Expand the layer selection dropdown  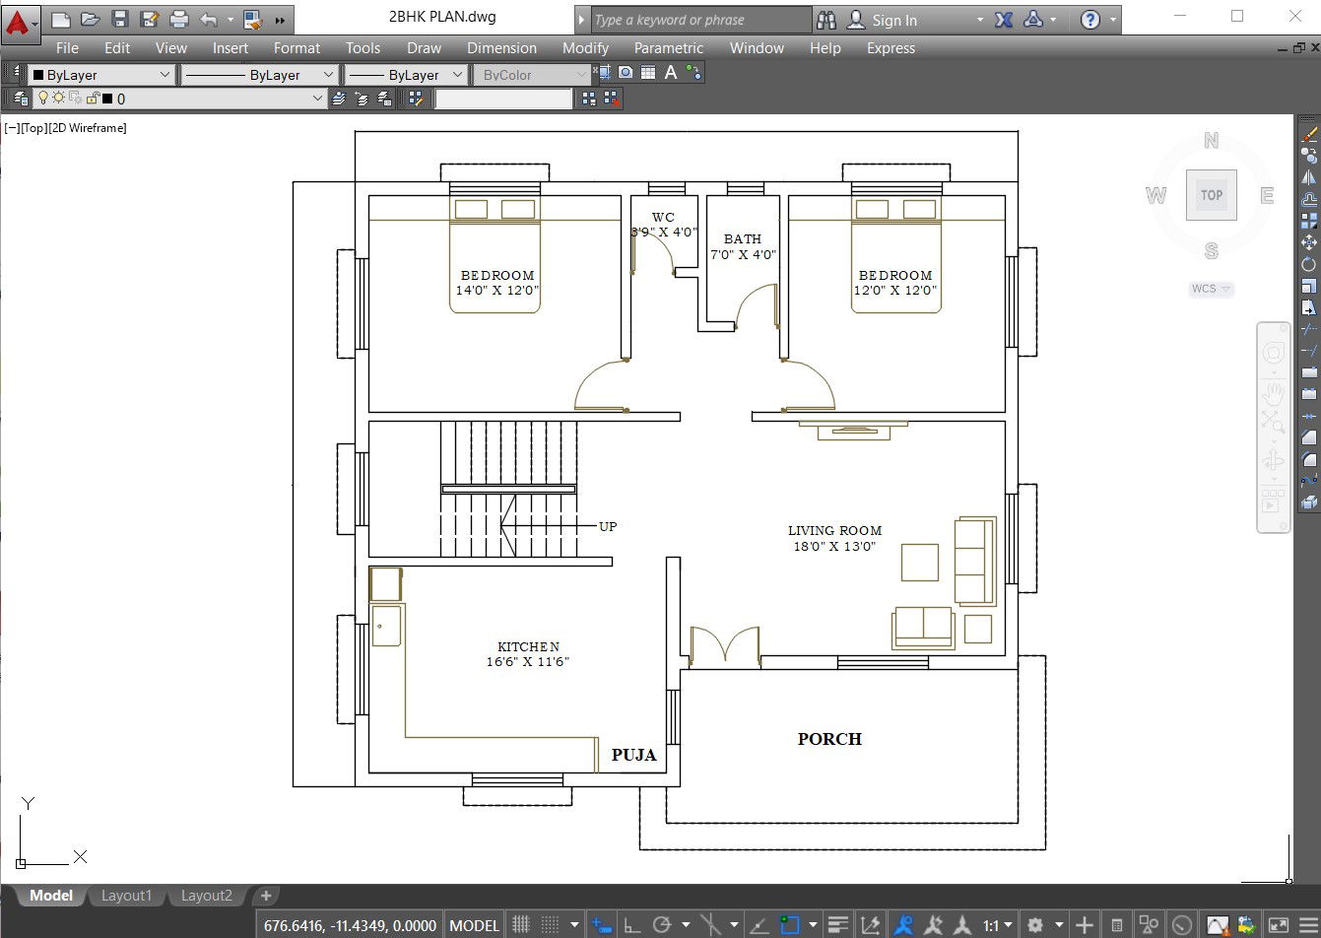[x=316, y=98]
